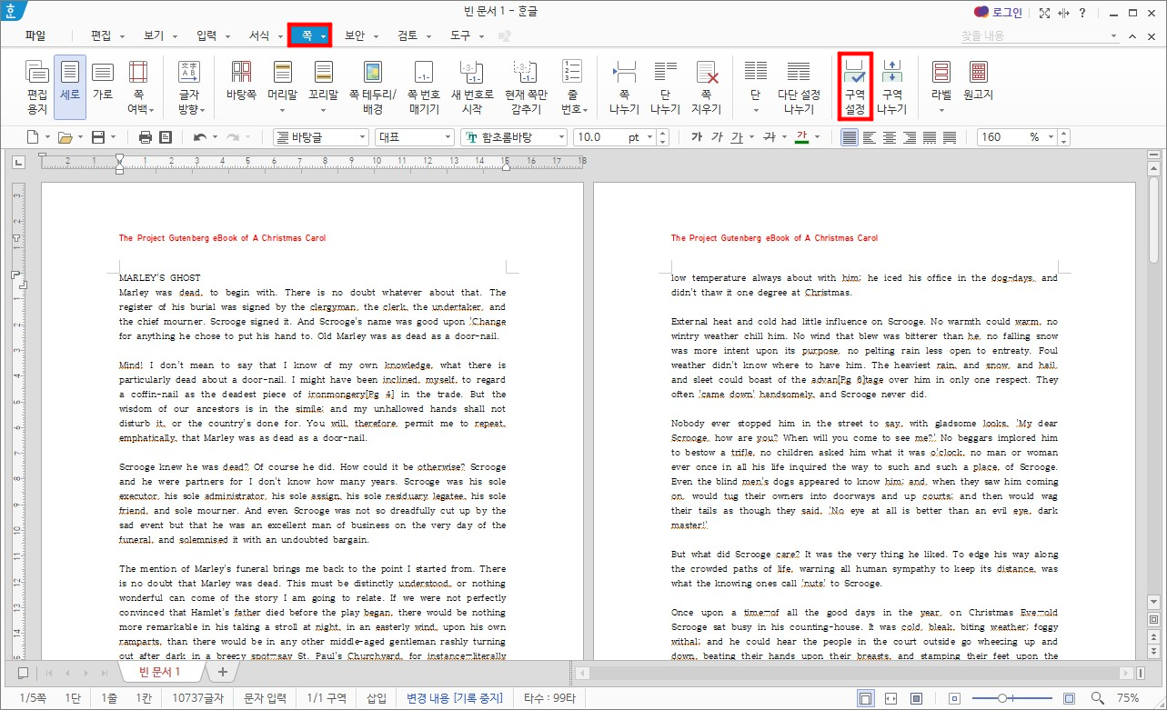This screenshot has height=710, width=1167.
Task: Select 세로 portrait orientation
Action: pyautogui.click(x=70, y=86)
